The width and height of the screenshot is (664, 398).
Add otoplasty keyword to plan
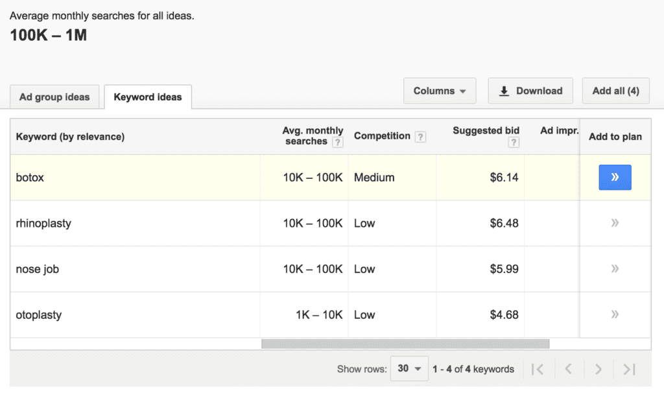[x=615, y=314]
